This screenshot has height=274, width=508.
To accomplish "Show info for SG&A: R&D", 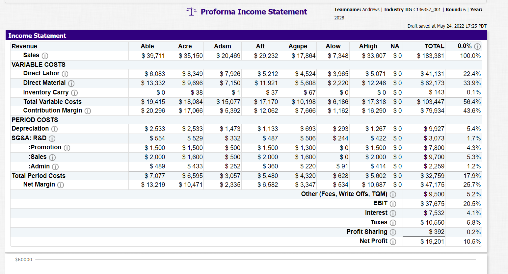I will pyautogui.click(x=52, y=138).
